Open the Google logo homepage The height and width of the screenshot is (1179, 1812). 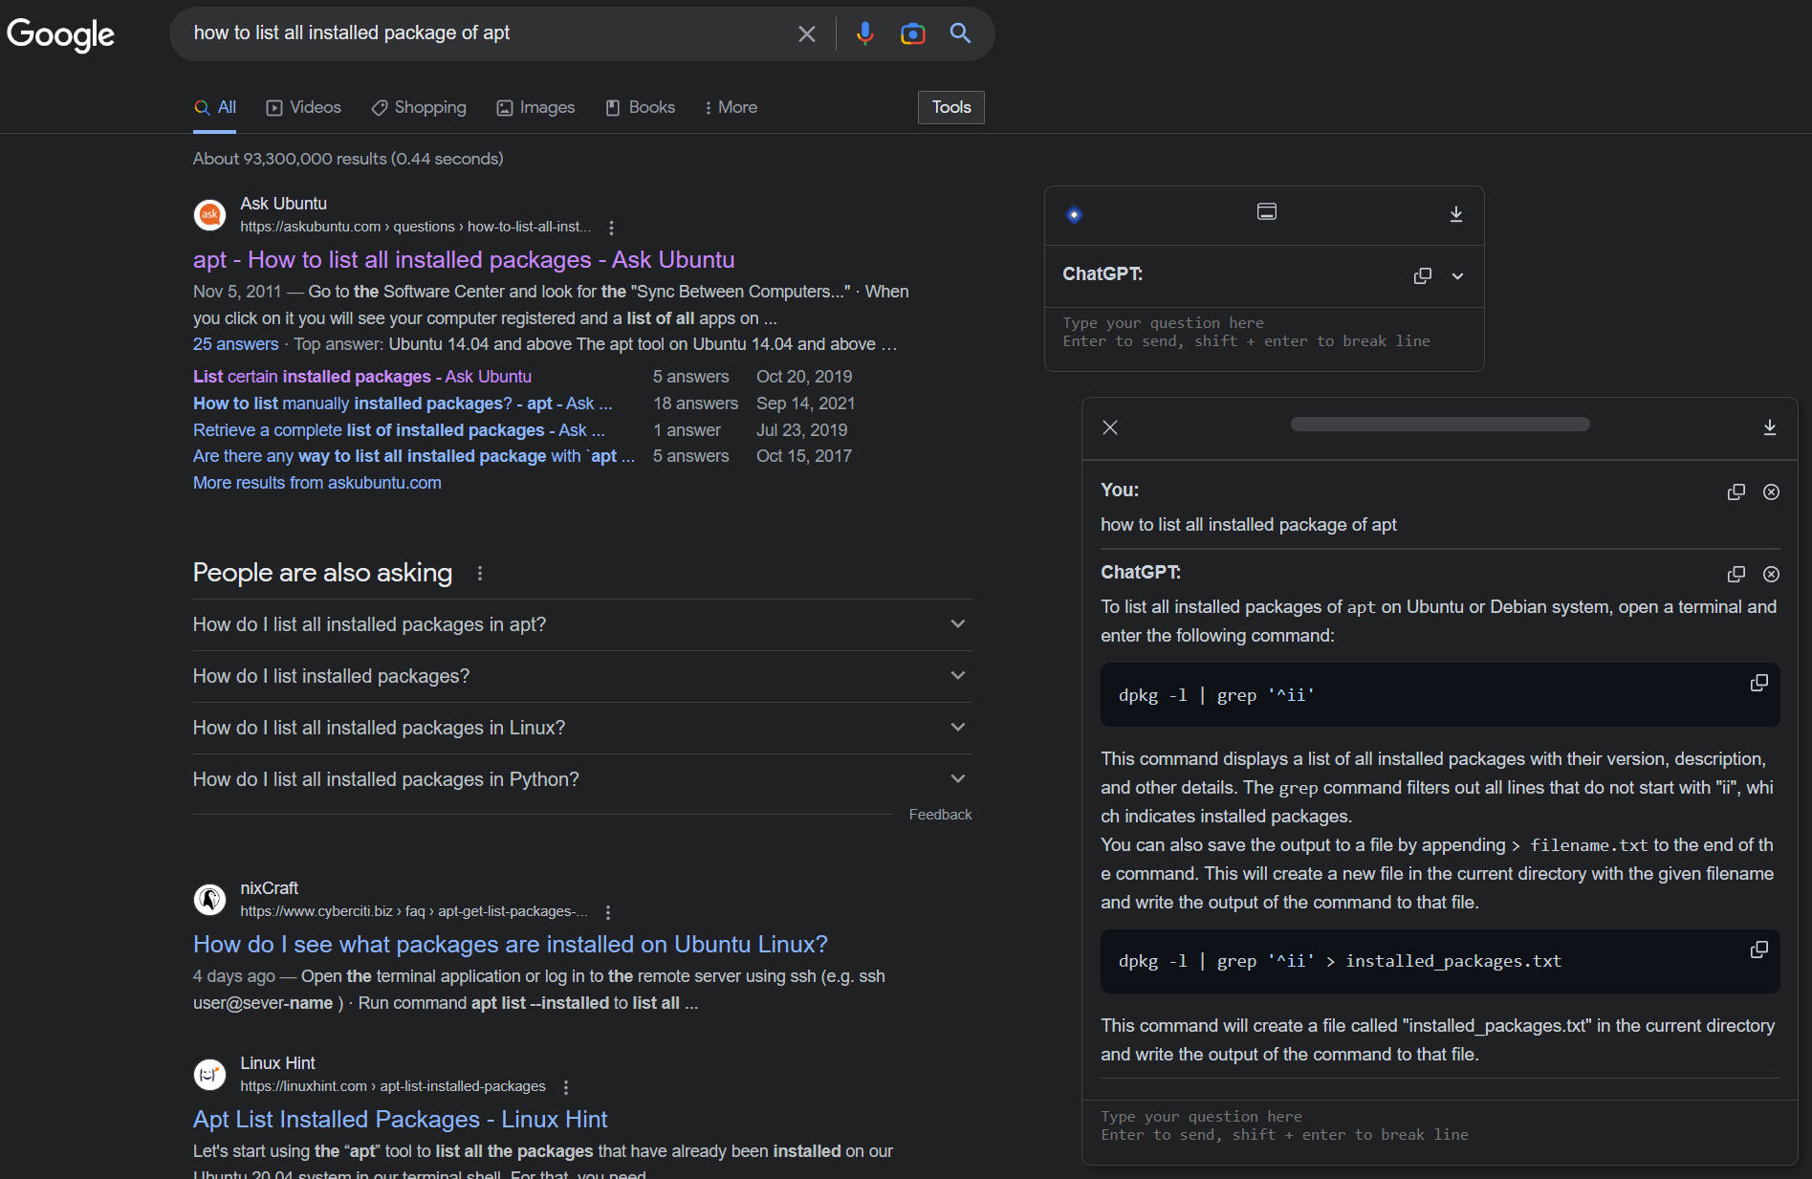(60, 34)
